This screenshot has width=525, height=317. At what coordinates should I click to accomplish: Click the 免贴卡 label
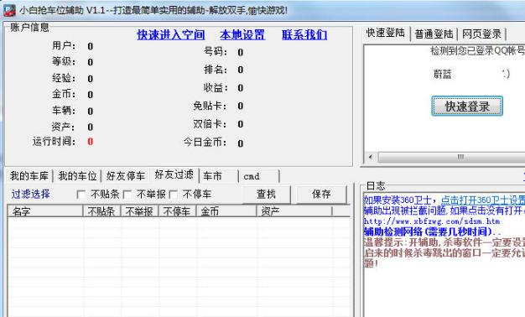(210, 107)
